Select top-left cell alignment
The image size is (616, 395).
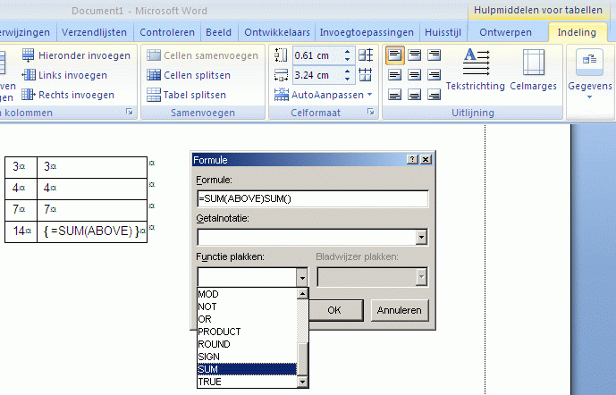pyautogui.click(x=394, y=55)
